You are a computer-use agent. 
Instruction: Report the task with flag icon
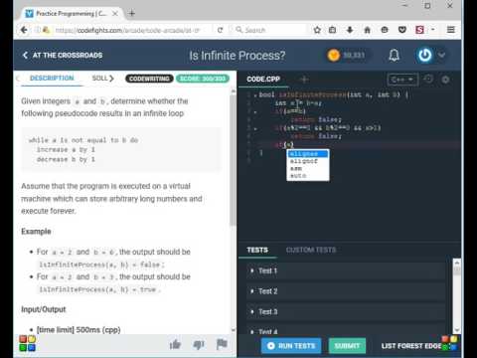tap(222, 344)
